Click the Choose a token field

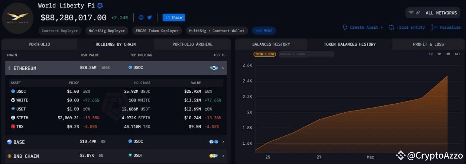[x=307, y=54]
